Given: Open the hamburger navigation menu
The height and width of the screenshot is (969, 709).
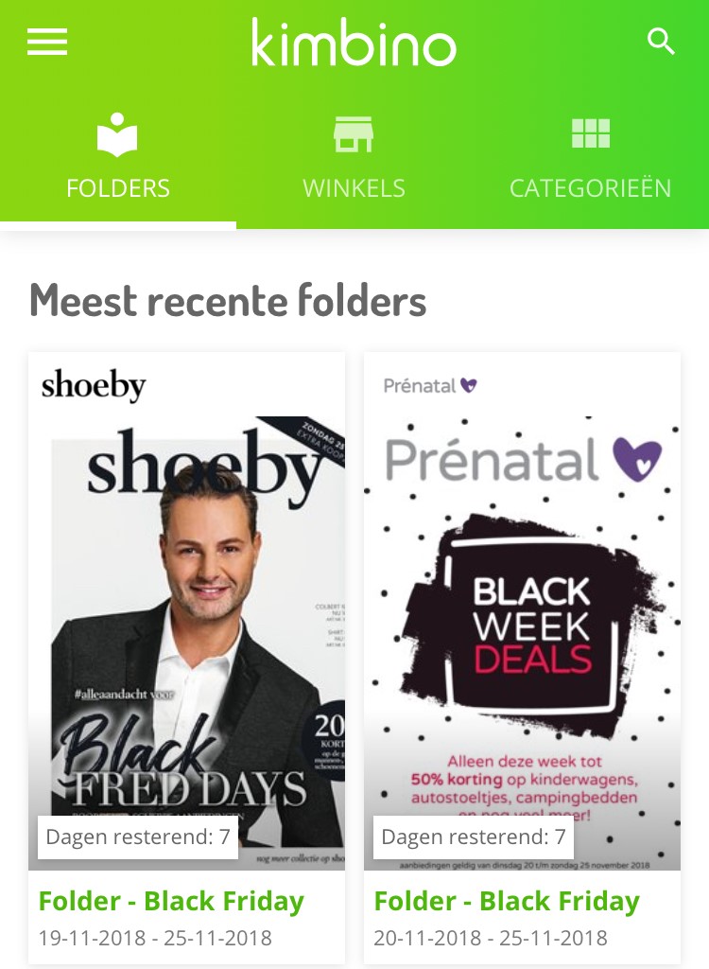Looking at the screenshot, I should coord(47,42).
